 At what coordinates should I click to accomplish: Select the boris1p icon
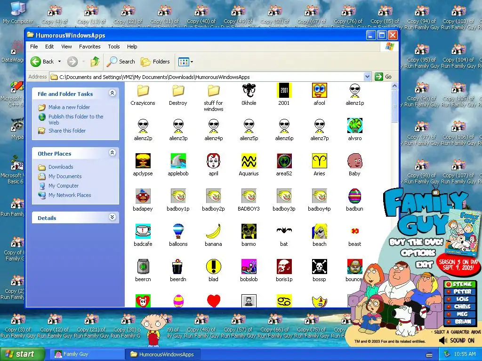coord(284,267)
